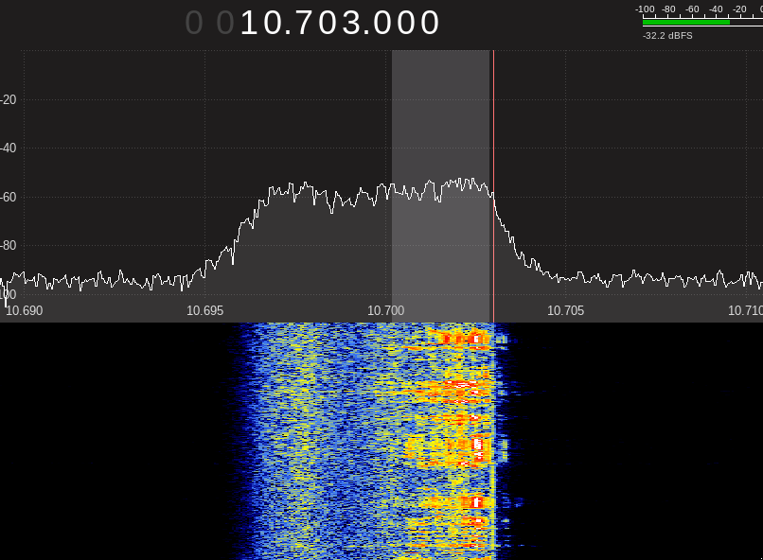Image resolution: width=763 pixels, height=560 pixels.
Task: Click the second dimmed leading zero of frequency
Action: coord(225,23)
